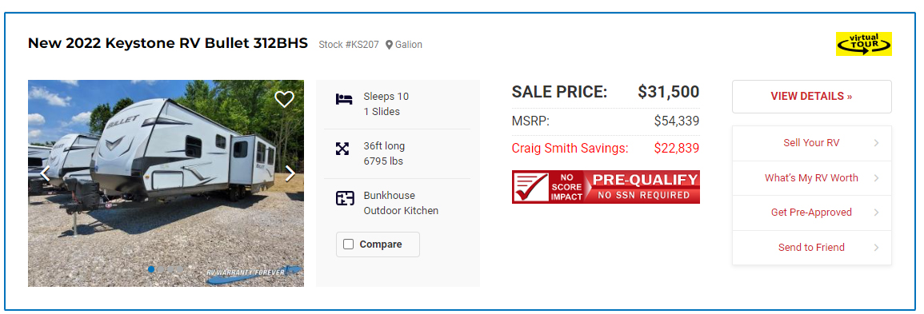Click the Galion location pin icon
The height and width of the screenshot is (314, 924).
389,45
